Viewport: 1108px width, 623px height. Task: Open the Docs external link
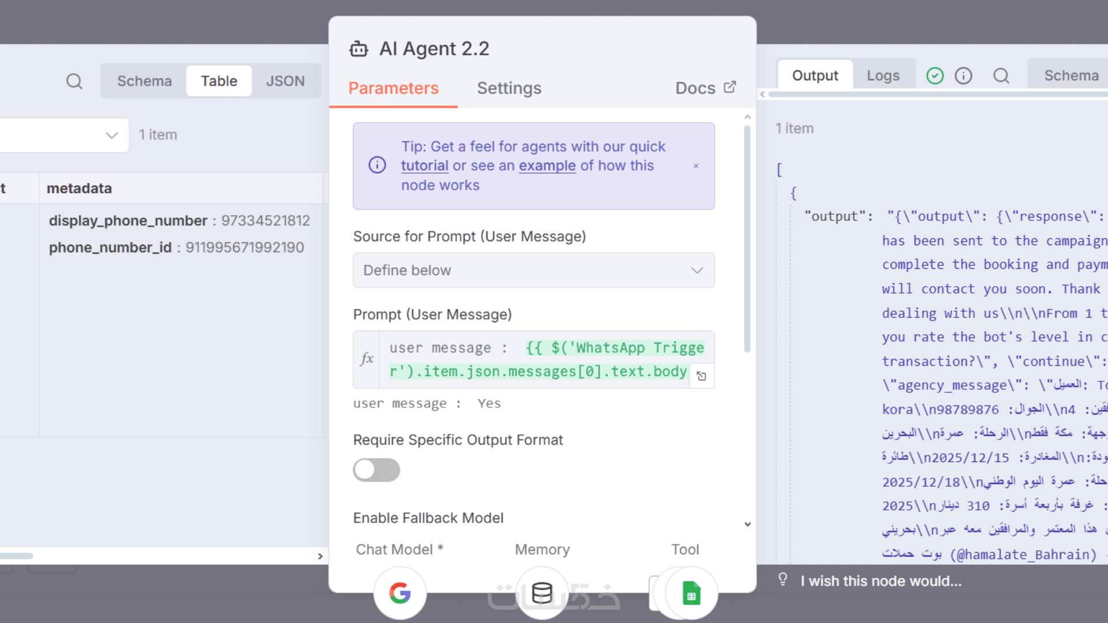pos(705,88)
